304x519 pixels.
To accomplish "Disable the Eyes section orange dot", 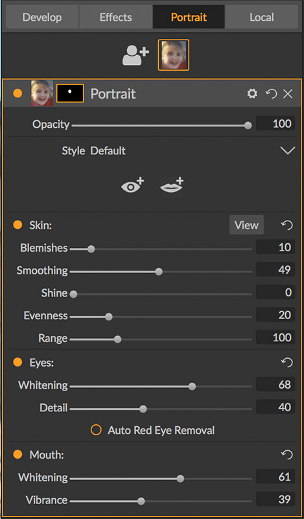I will click(x=18, y=363).
